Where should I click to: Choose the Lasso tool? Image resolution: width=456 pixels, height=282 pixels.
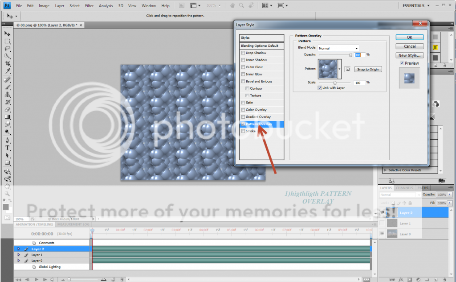(8, 49)
